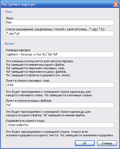The height and width of the screenshot is (149, 120).
Task: Dismiss the dialog using Отмена button
Action: pyautogui.click(x=107, y=143)
